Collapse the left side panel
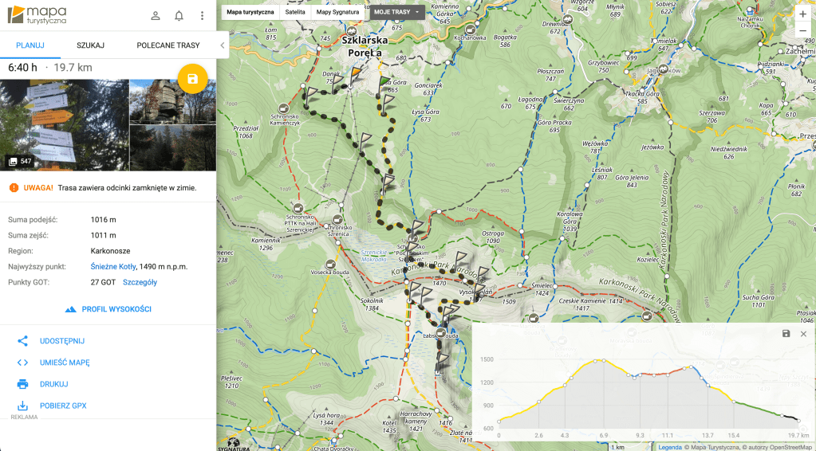 tap(223, 45)
